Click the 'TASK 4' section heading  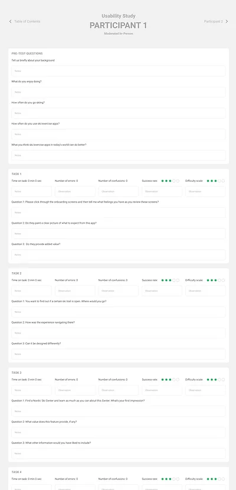pos(17,472)
